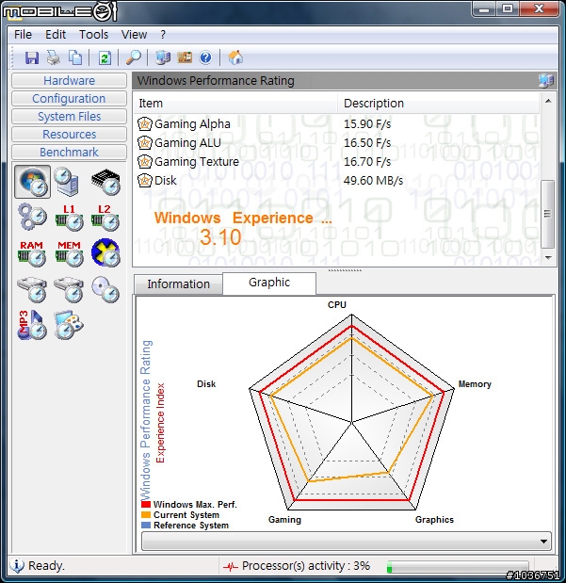This screenshot has width=566, height=583.
Task: Open the Resources section
Action: click(x=69, y=134)
